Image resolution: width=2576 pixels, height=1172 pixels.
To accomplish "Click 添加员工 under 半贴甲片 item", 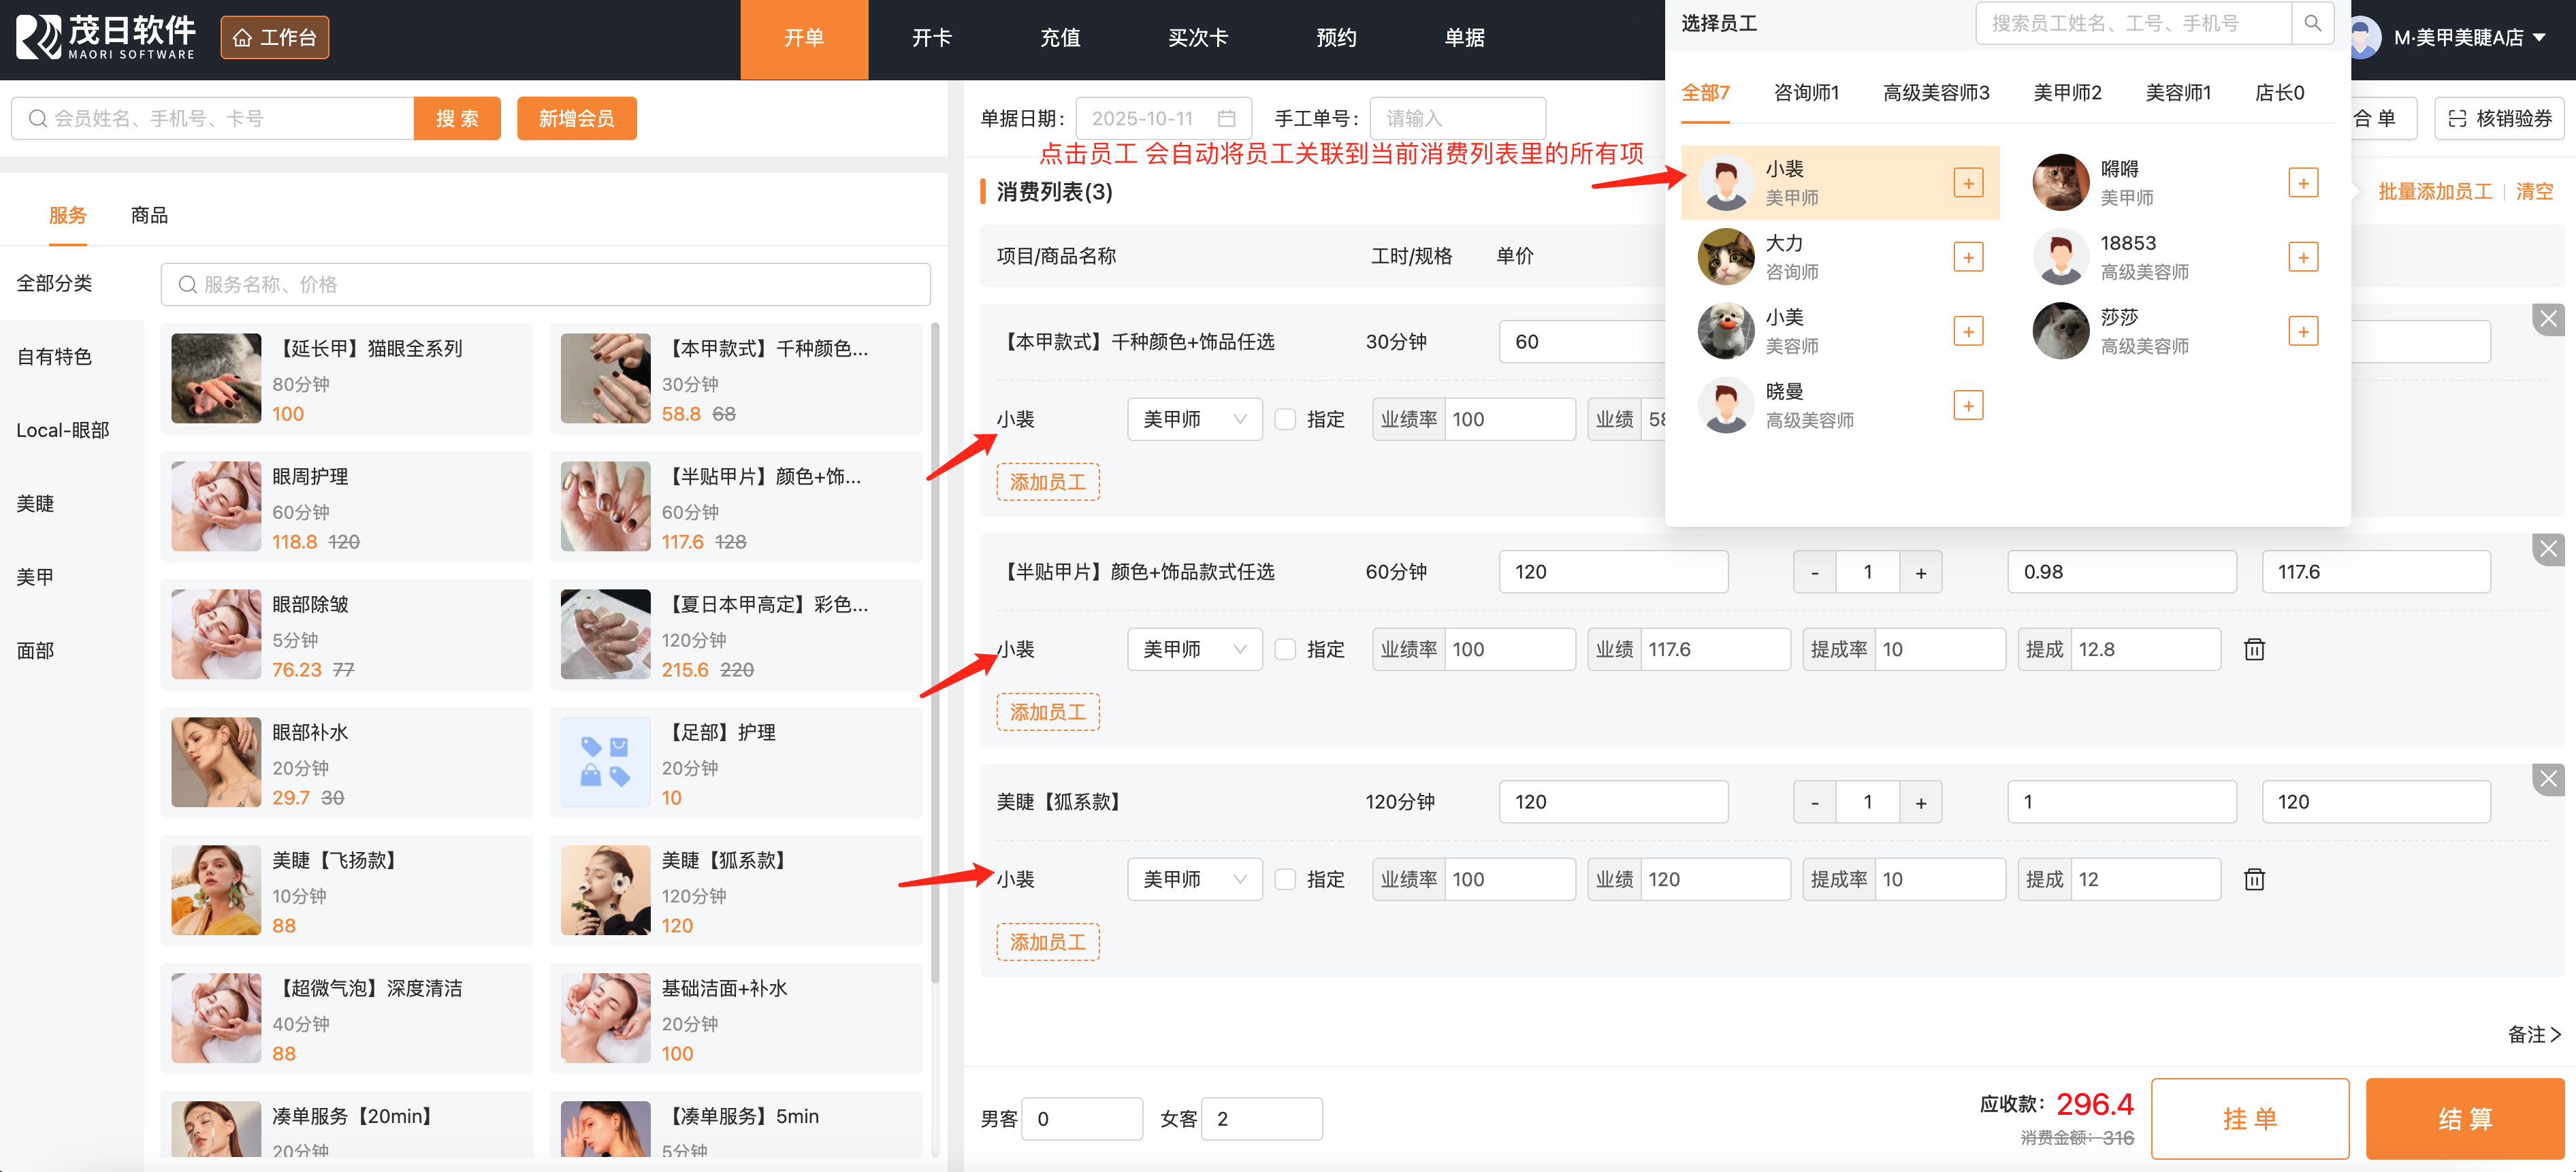I will click(x=1047, y=712).
